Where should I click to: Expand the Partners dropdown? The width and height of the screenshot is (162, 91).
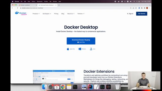click(81, 14)
